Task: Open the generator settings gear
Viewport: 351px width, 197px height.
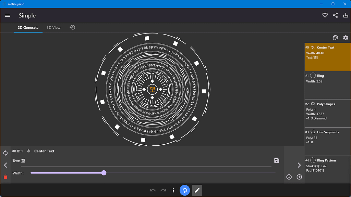Action: click(x=346, y=38)
